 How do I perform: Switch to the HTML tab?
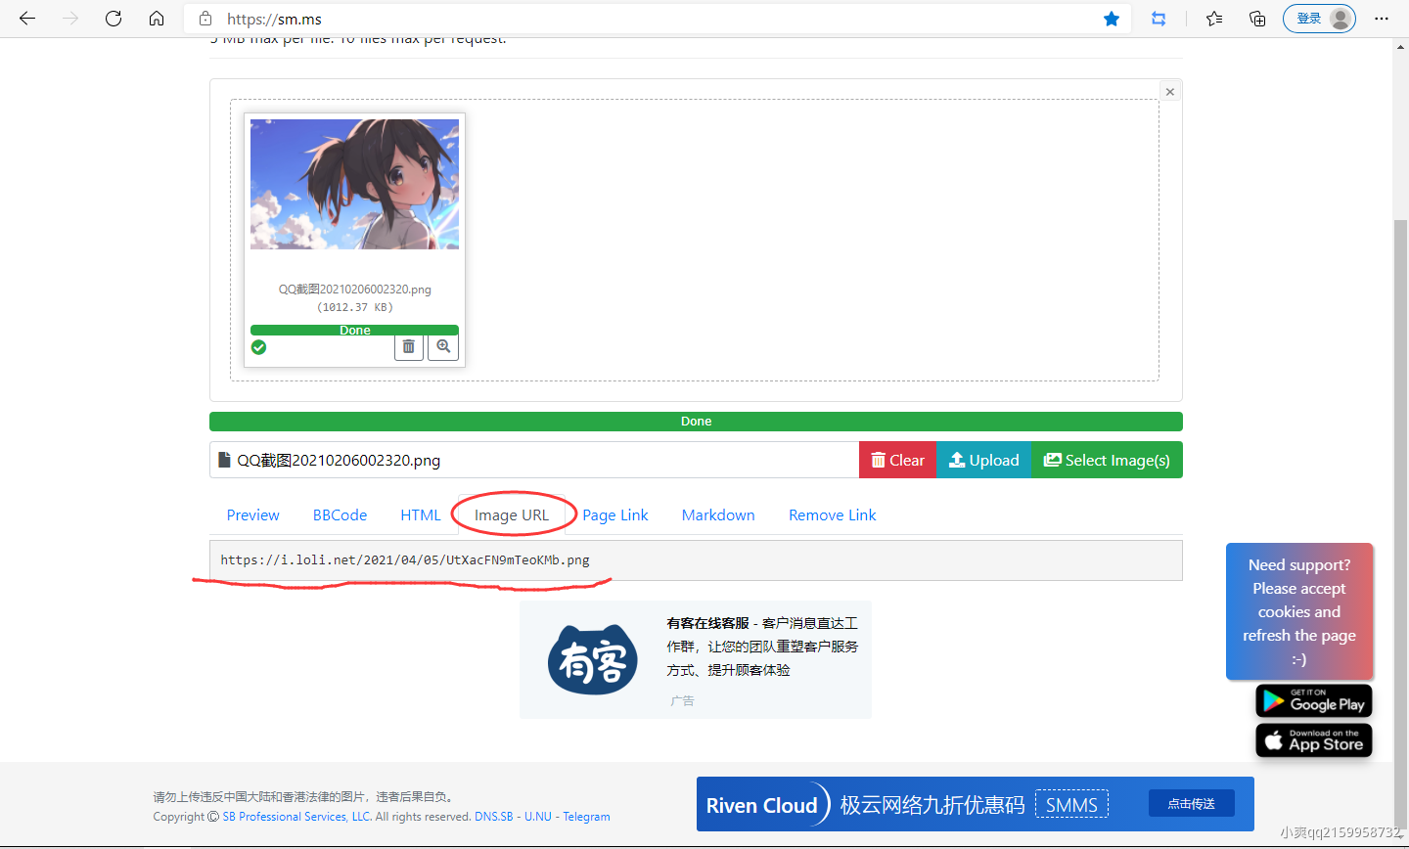(x=421, y=515)
